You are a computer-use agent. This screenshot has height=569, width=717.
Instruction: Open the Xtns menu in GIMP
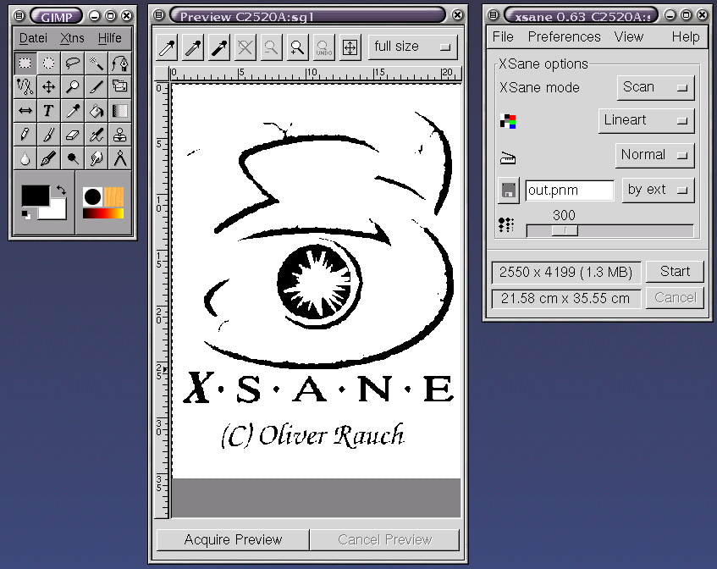click(72, 38)
